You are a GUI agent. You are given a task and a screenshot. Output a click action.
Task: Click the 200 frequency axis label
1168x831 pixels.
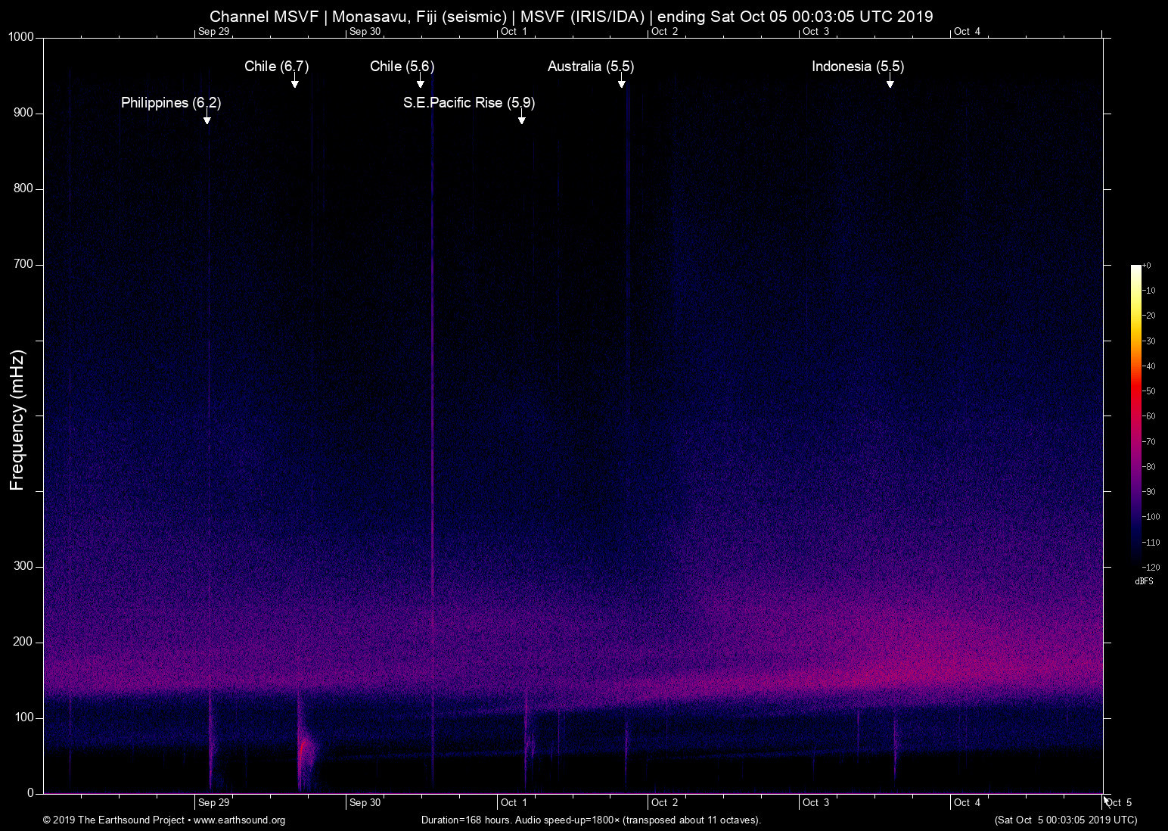tap(24, 642)
